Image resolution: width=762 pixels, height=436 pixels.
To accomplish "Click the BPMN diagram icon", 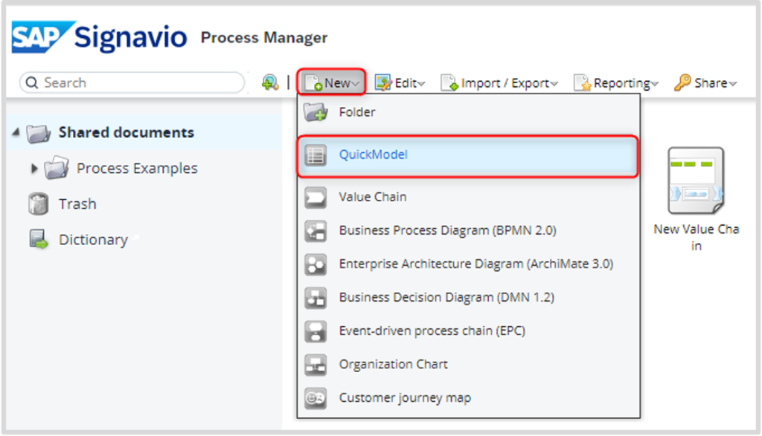I will [316, 231].
